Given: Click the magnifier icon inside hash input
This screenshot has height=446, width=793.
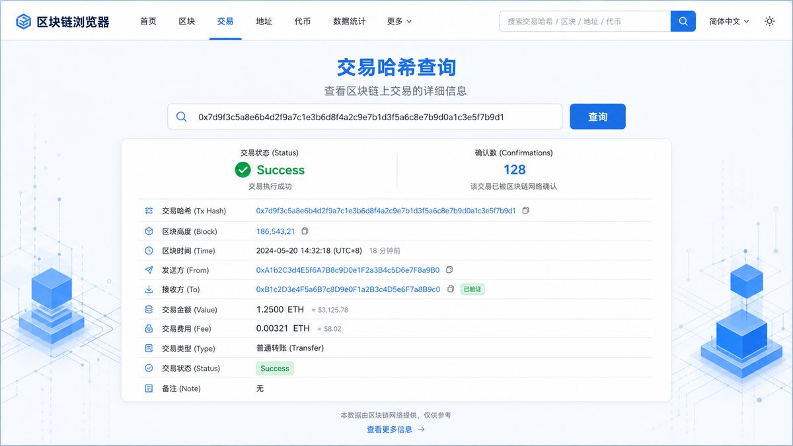Looking at the screenshot, I should click(182, 117).
